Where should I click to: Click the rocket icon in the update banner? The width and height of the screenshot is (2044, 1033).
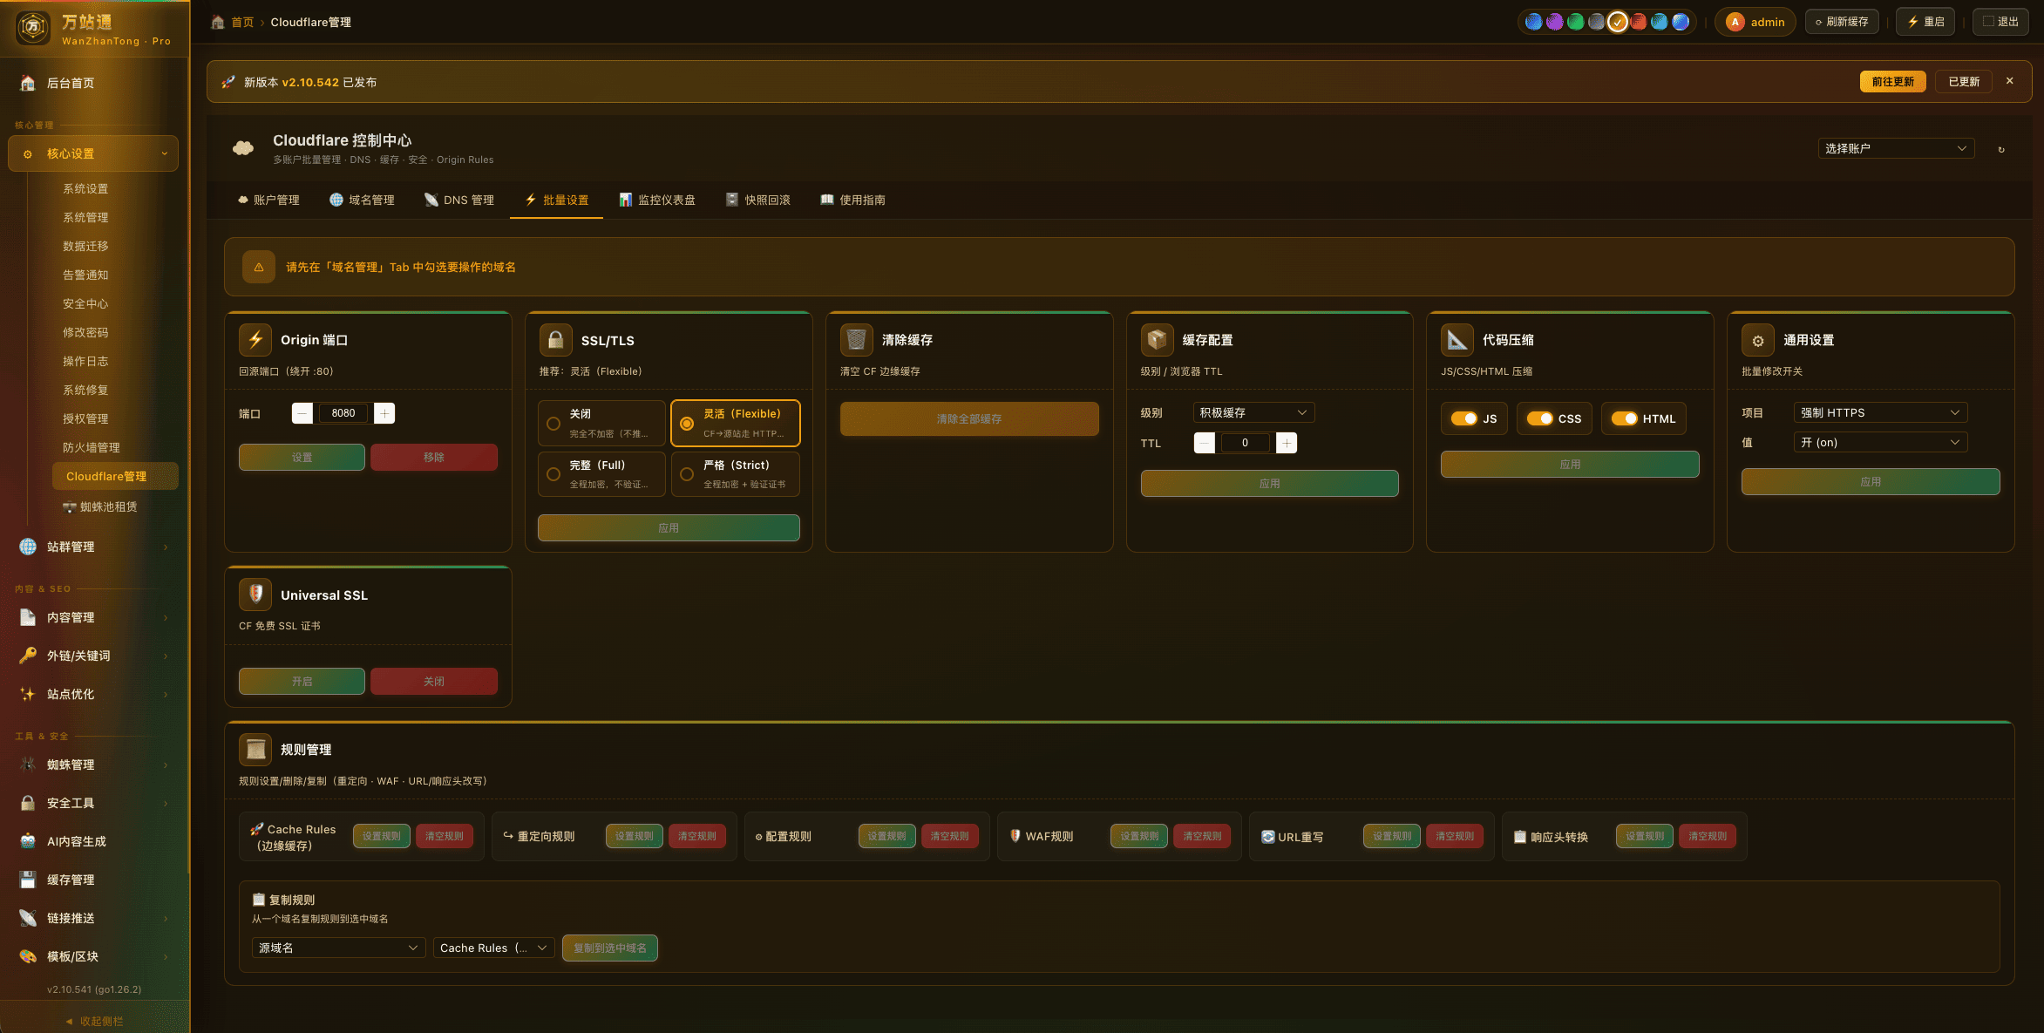click(x=228, y=82)
